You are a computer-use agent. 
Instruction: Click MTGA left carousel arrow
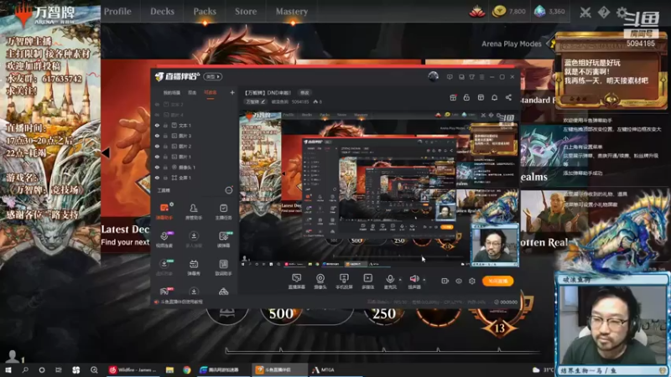click(106, 152)
